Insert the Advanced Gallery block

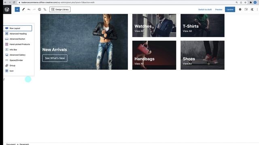tap(17, 55)
